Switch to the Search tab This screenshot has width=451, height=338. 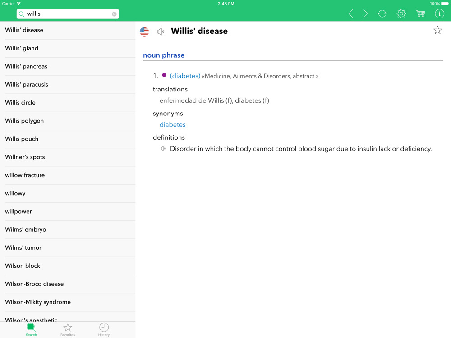click(x=31, y=329)
